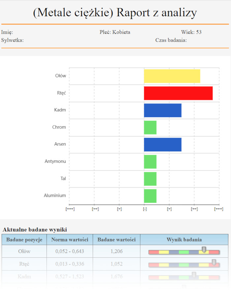Click the green Aluminium bar
The height and width of the screenshot is (290, 231).
[x=150, y=196]
